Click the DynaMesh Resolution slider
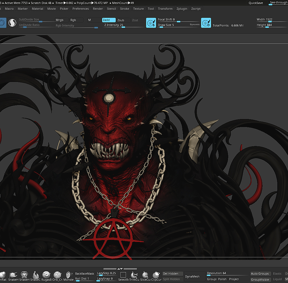Screen dimensions: 288x283 [x=228, y=274]
